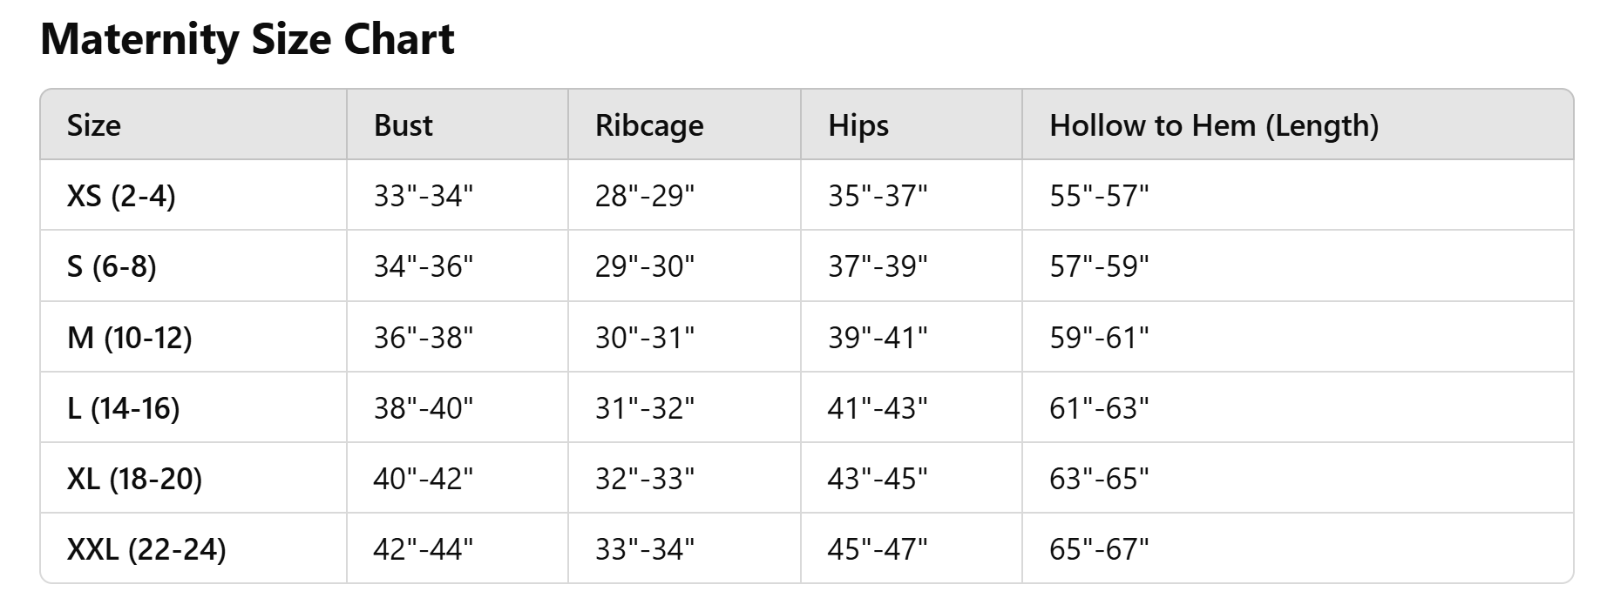Click the L (14-16) size label
Image resolution: width=1607 pixels, height=598 pixels.
[x=124, y=407]
